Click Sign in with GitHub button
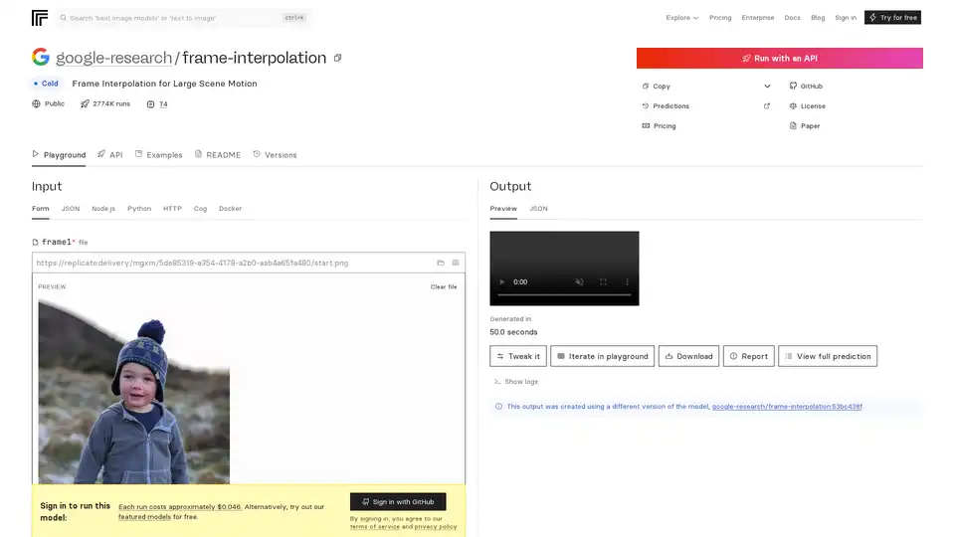 click(397, 502)
